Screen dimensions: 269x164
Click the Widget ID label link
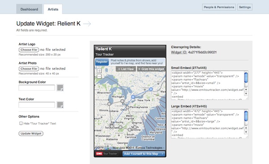(x=179, y=52)
